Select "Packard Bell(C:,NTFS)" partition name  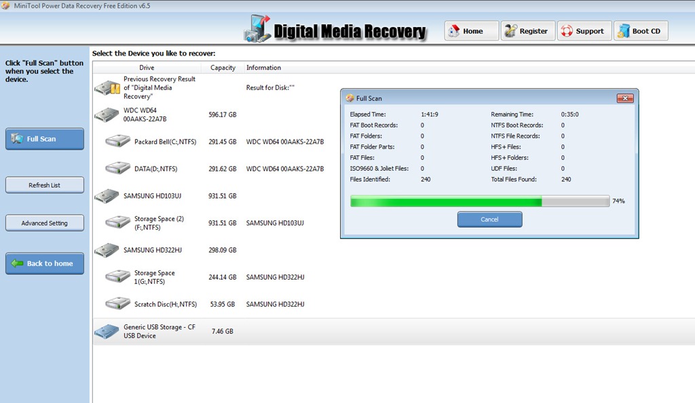pos(166,142)
